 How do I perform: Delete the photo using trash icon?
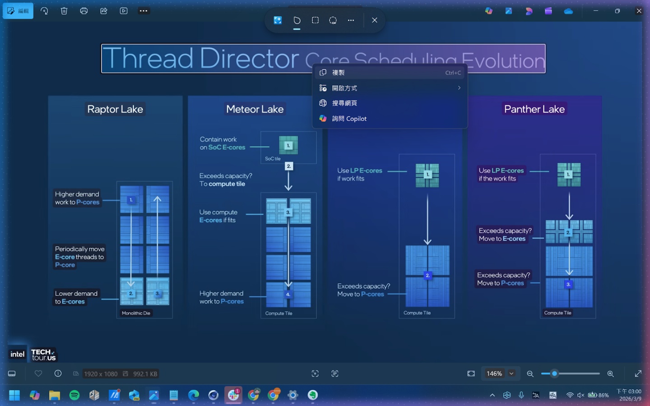tap(64, 11)
